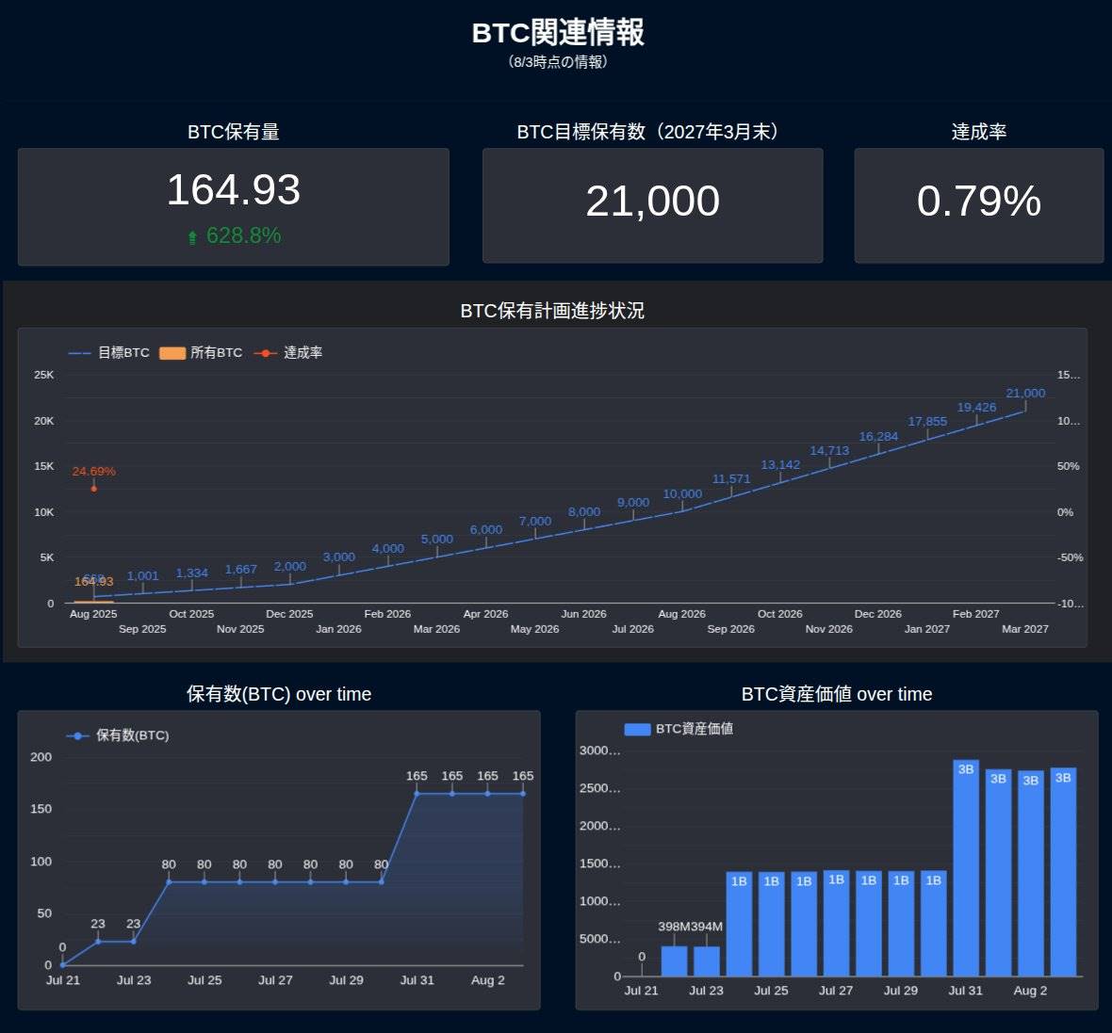This screenshot has height=1033, width=1112.
Task: Click the Mar 2027 axis label
Action: (x=1024, y=629)
